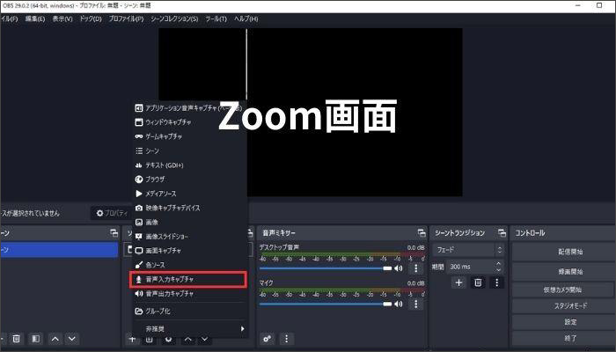Open the プロファイル(P) menu
Viewport: 616px width, 352px height.
(x=126, y=18)
